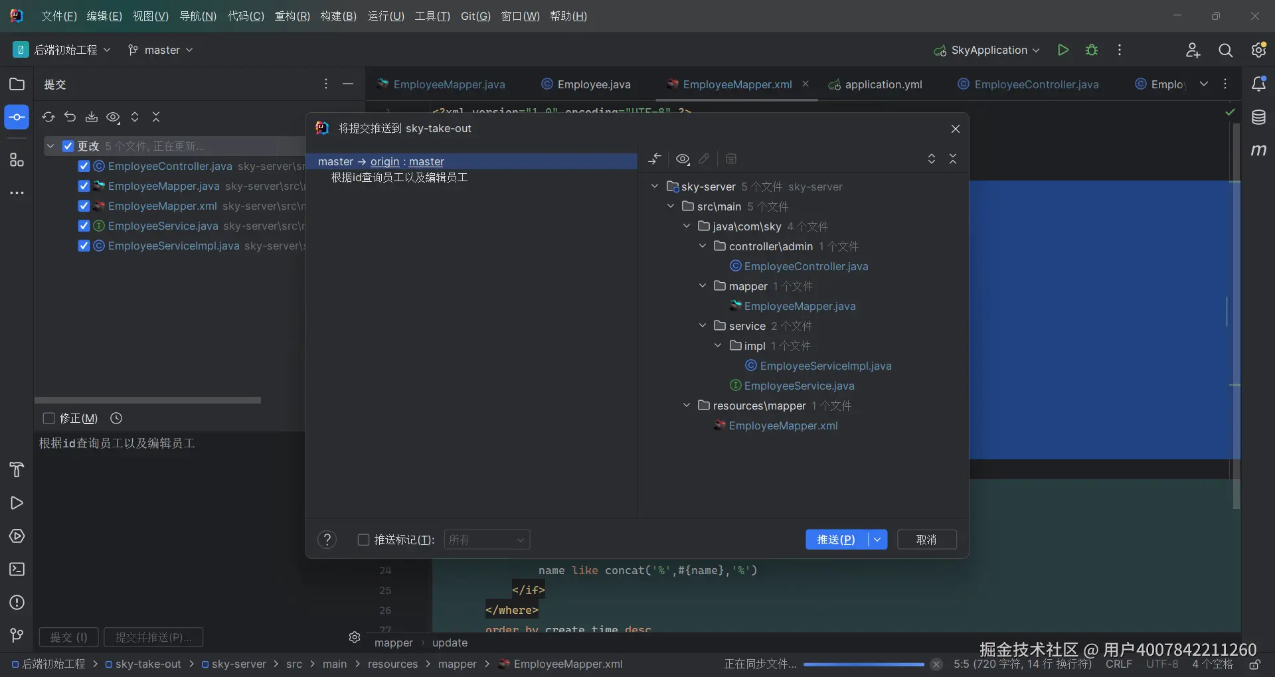This screenshot has width=1275, height=677.
Task: Click the 取消 cancel button
Action: (x=926, y=540)
